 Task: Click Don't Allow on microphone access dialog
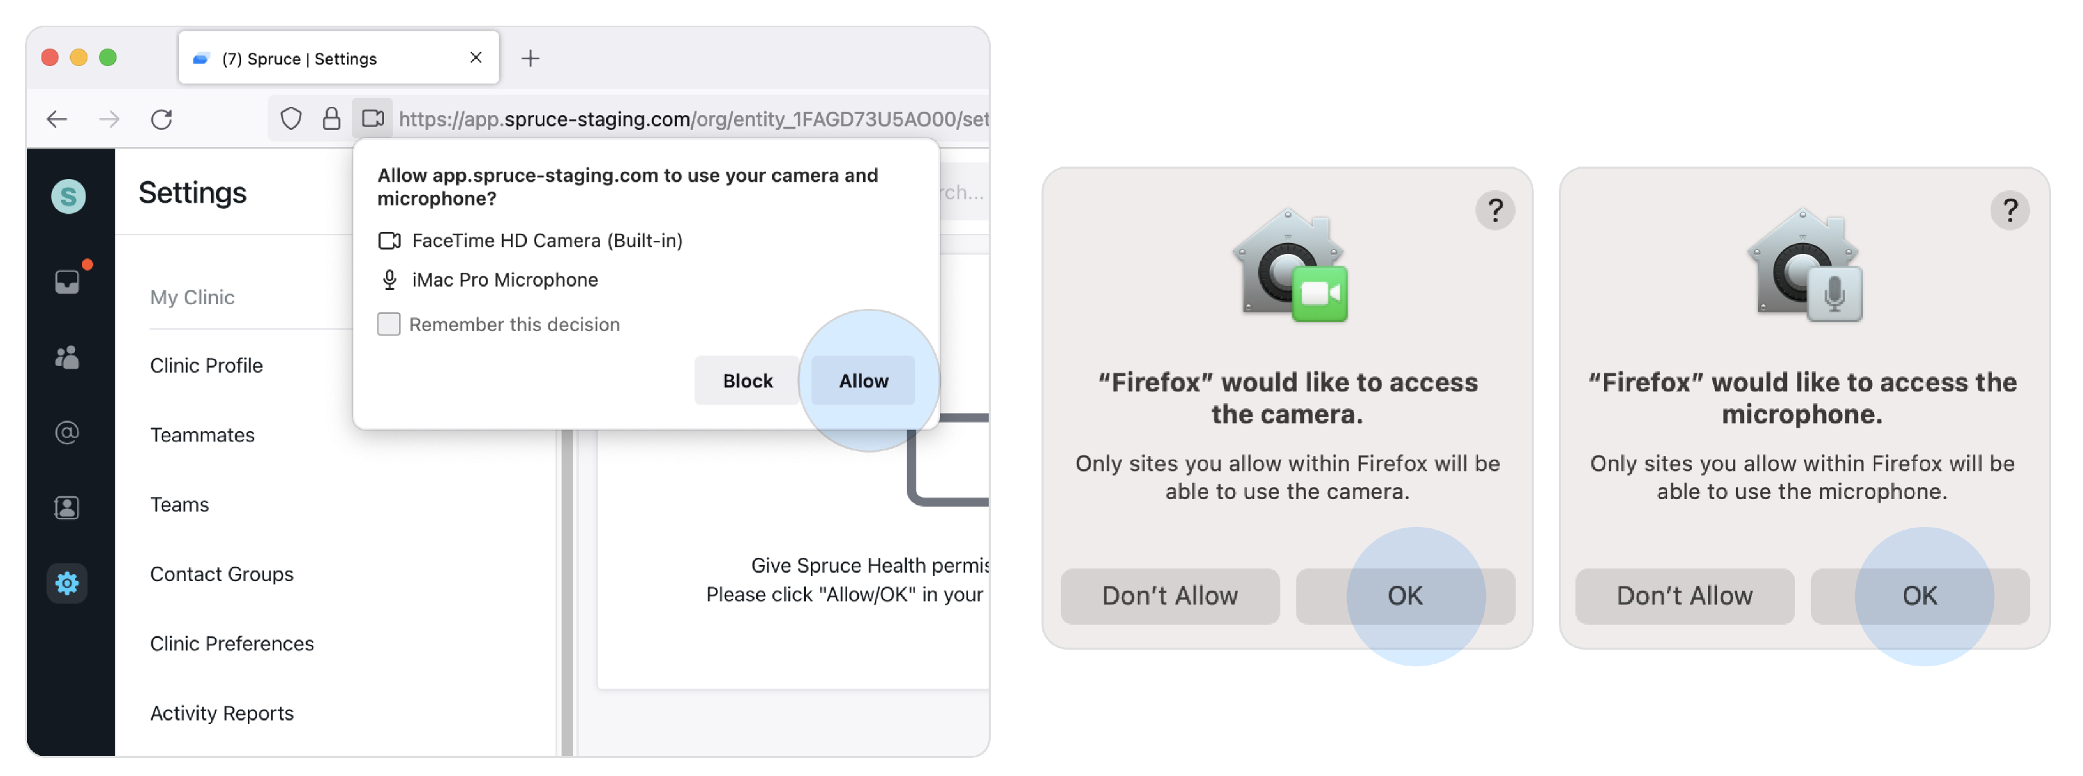1684,596
